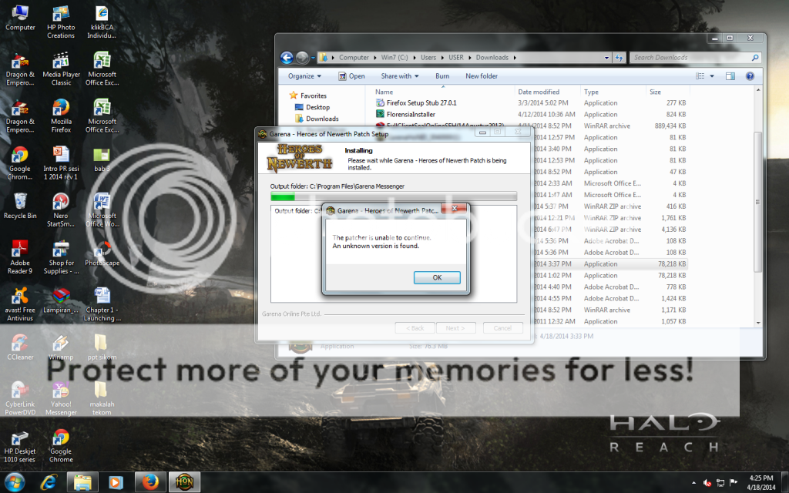Image resolution: width=789 pixels, height=493 pixels.
Task: Open Intro PR sesi 1 2014 rev 1 file
Action: click(61, 163)
